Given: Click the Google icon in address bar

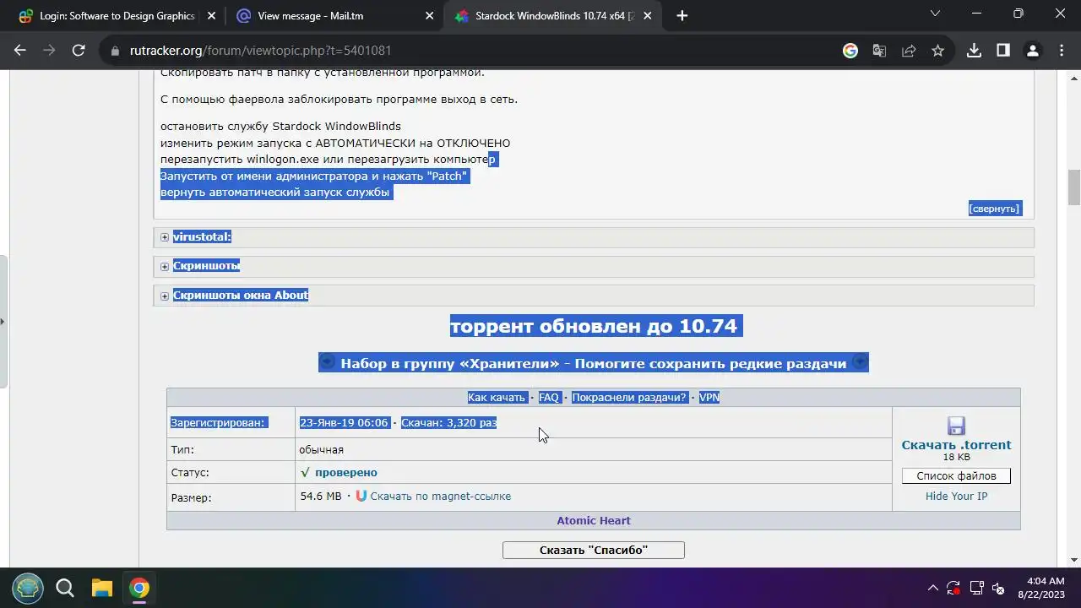Looking at the screenshot, I should 850,51.
